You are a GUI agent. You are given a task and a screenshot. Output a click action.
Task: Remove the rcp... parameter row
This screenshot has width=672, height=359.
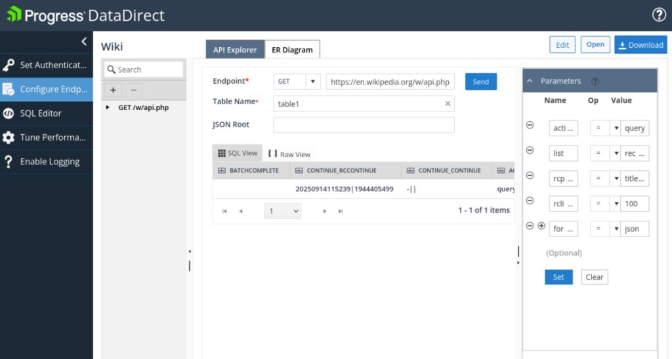click(530, 176)
